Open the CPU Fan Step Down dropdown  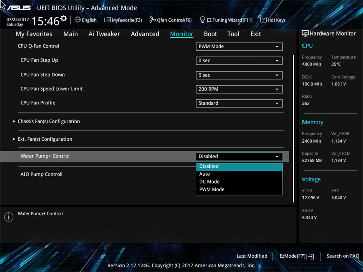pos(239,75)
